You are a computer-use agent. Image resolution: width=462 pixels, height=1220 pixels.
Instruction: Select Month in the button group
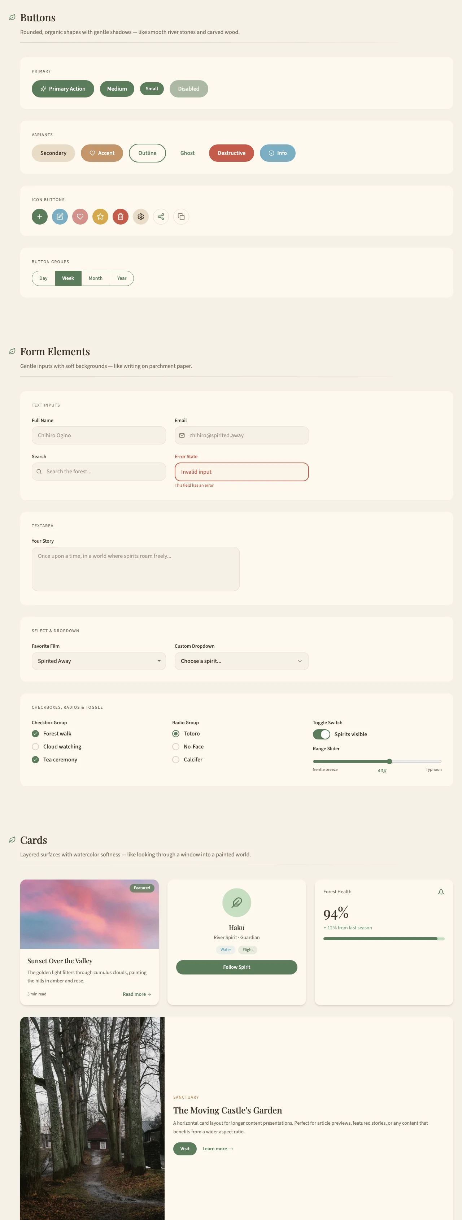coord(96,278)
